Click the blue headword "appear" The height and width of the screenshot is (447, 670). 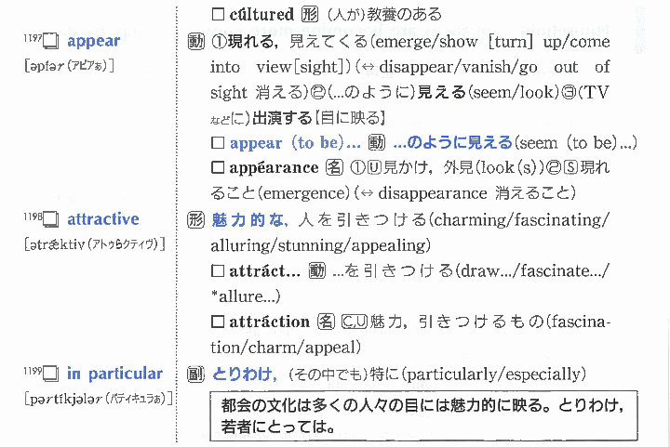pyautogui.click(x=93, y=42)
